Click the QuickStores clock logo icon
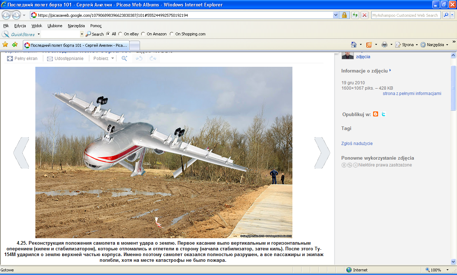This screenshot has width=457, height=275. (6, 34)
